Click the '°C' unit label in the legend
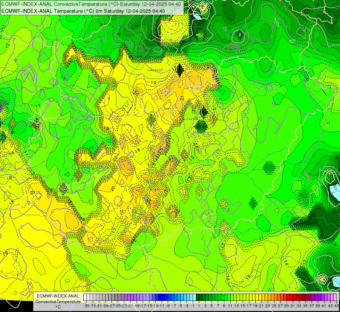This screenshot has height=312, width=340. point(58,307)
